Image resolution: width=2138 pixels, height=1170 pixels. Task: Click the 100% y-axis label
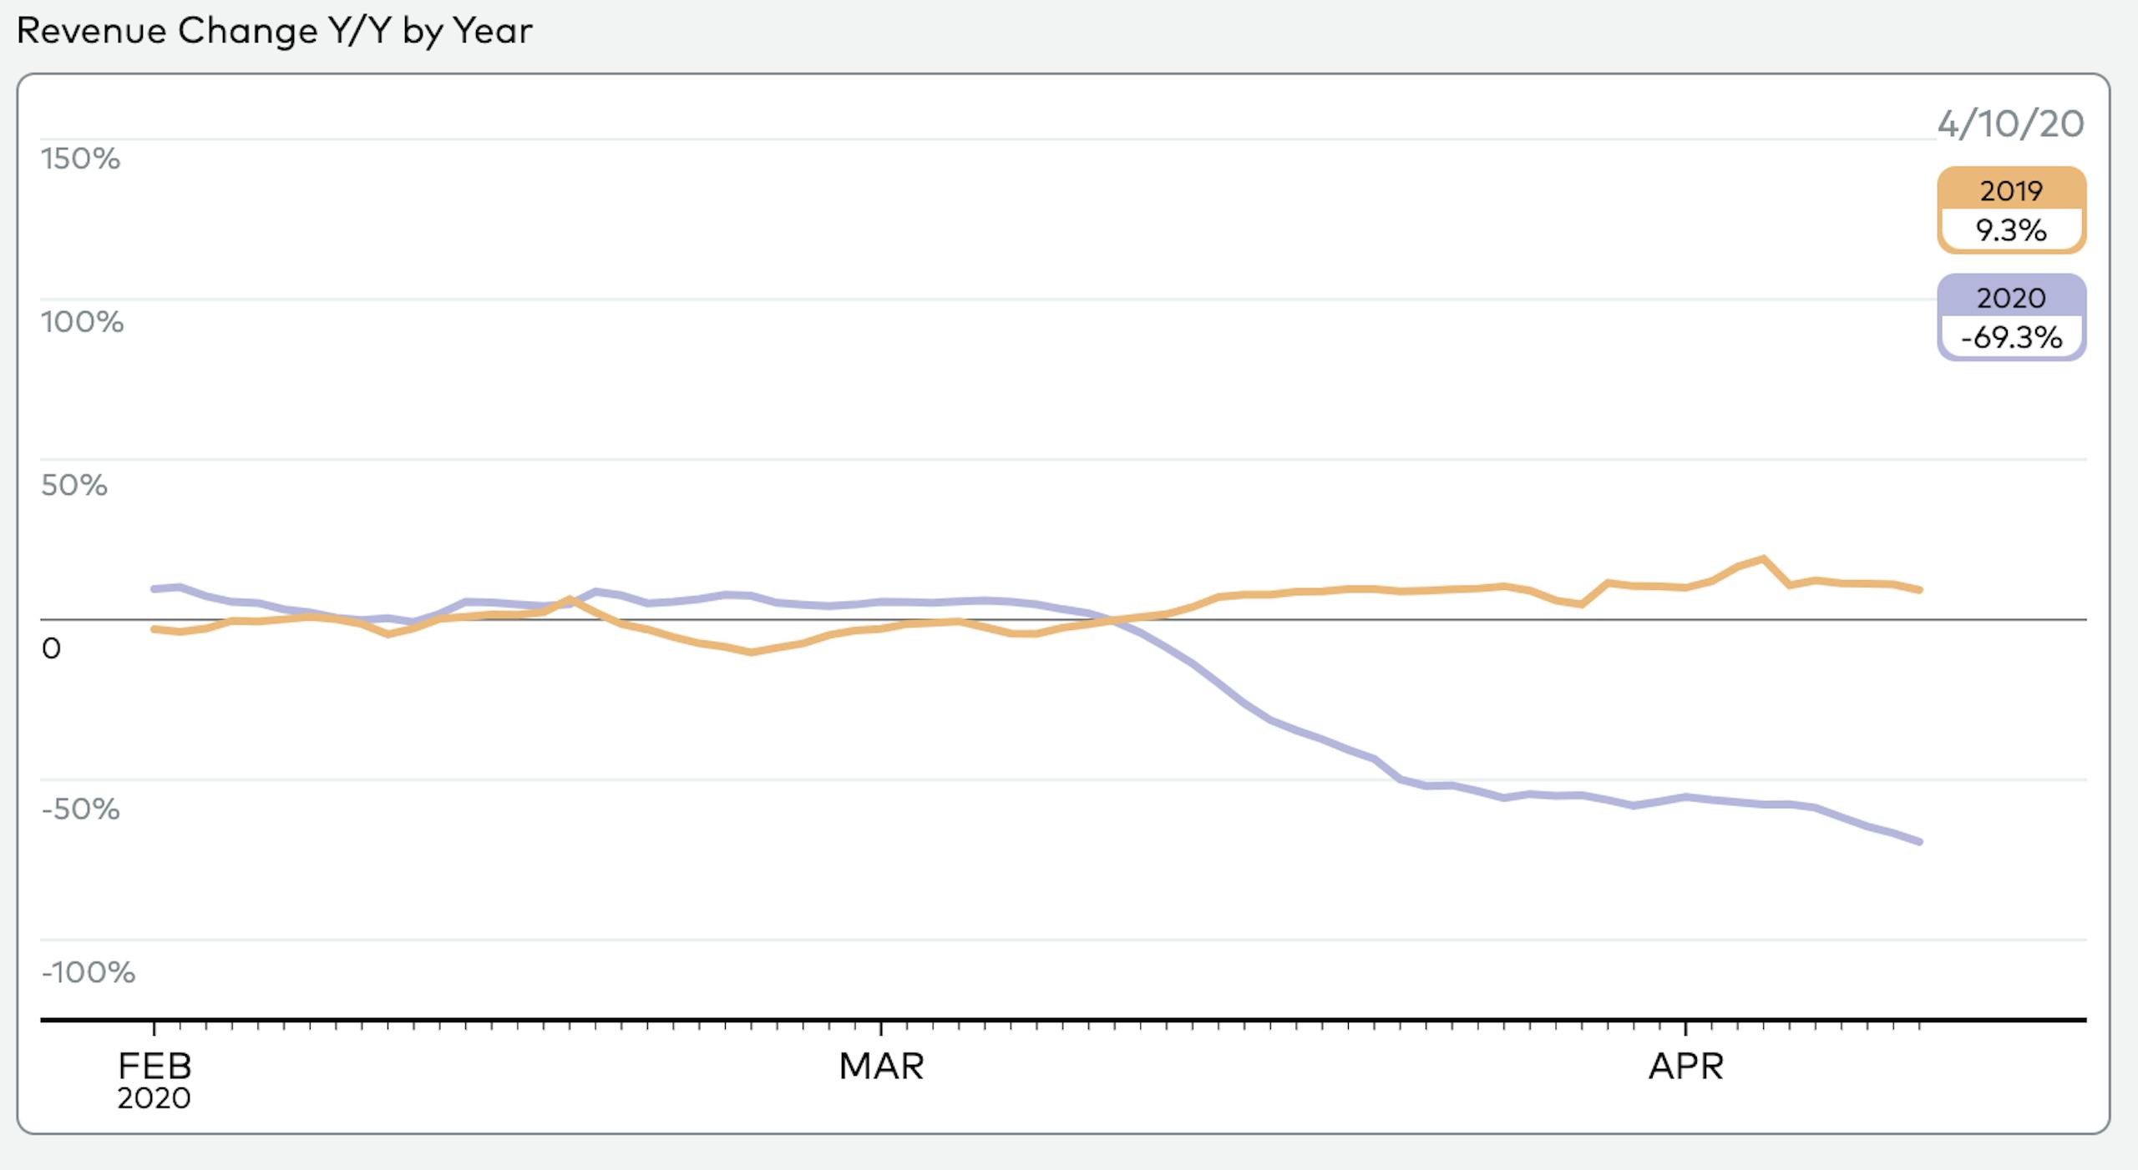pyautogui.click(x=82, y=321)
